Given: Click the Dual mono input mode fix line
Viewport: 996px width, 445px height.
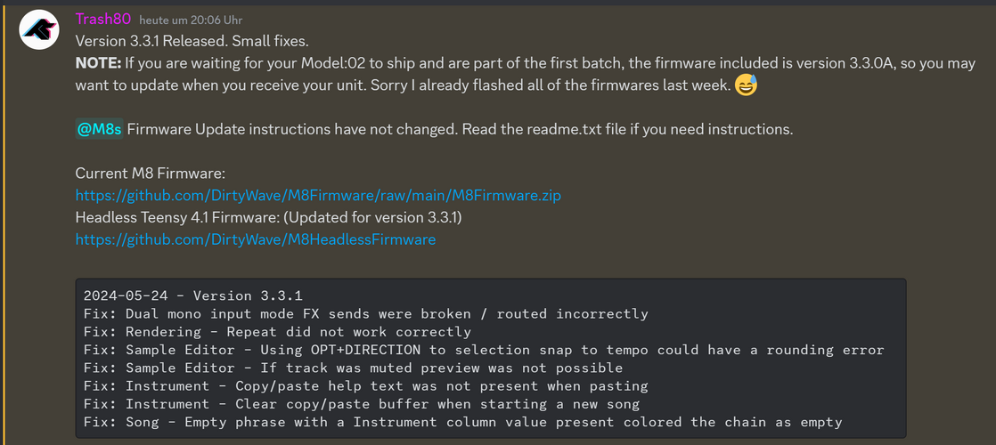Looking at the screenshot, I should tap(366, 313).
